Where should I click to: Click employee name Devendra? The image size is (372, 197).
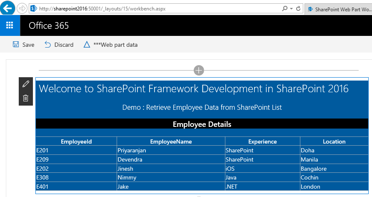[x=130, y=159]
